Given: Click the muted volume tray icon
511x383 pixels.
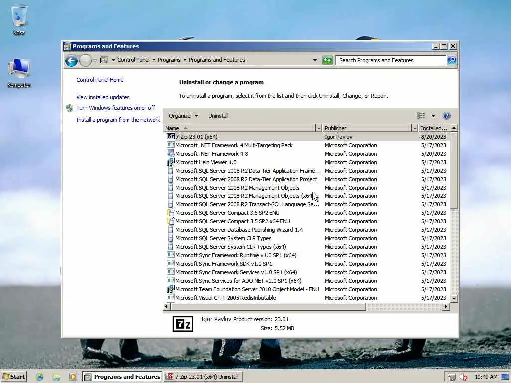Looking at the screenshot, I should [463, 377].
